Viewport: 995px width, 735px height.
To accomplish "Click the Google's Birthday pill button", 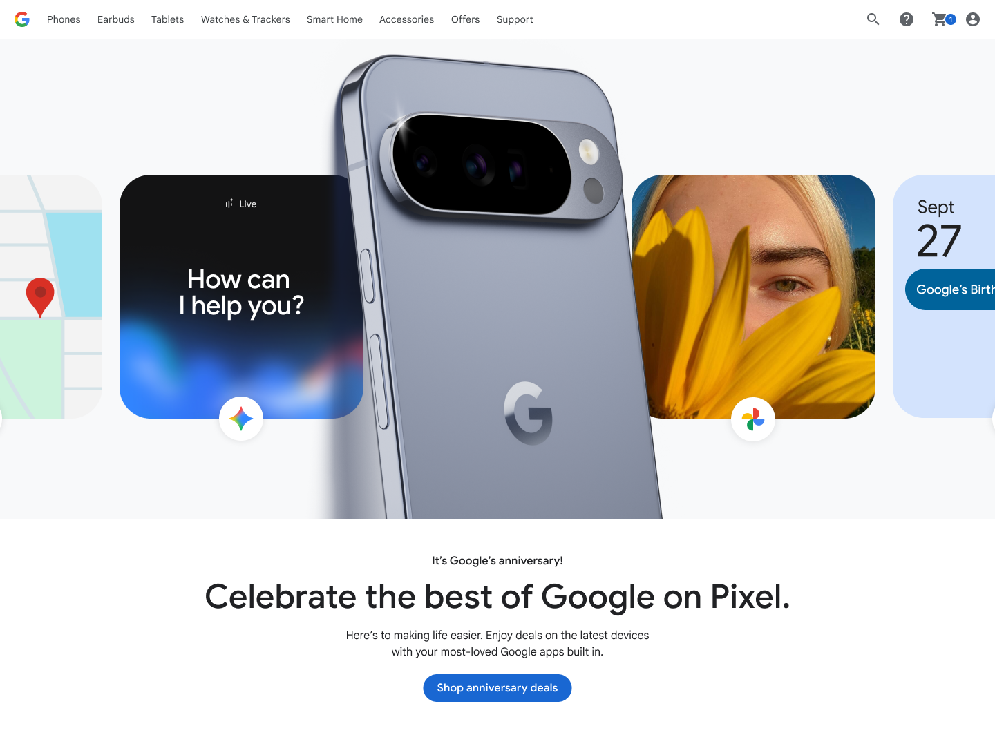I will (950, 289).
